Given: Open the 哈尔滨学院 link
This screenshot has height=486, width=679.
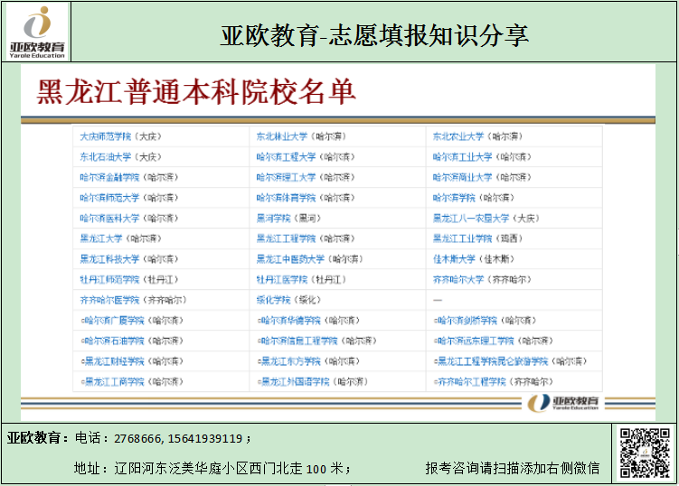Looking at the screenshot, I should tap(454, 198).
